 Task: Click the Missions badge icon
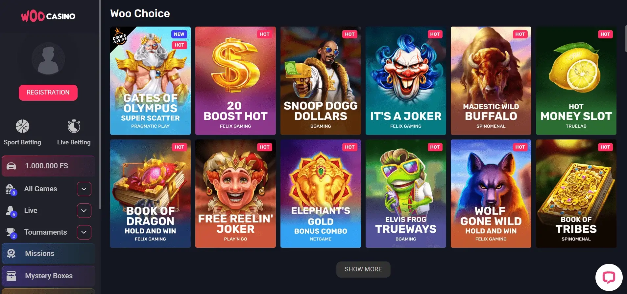point(11,253)
